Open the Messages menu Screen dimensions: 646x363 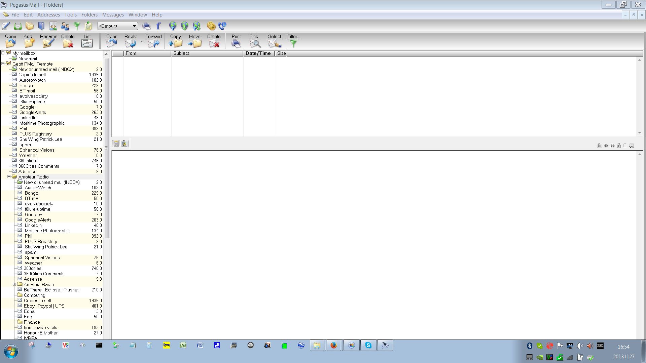point(113,15)
